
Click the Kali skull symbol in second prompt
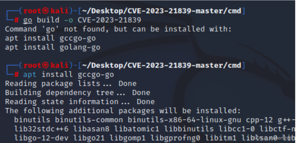click(45, 65)
